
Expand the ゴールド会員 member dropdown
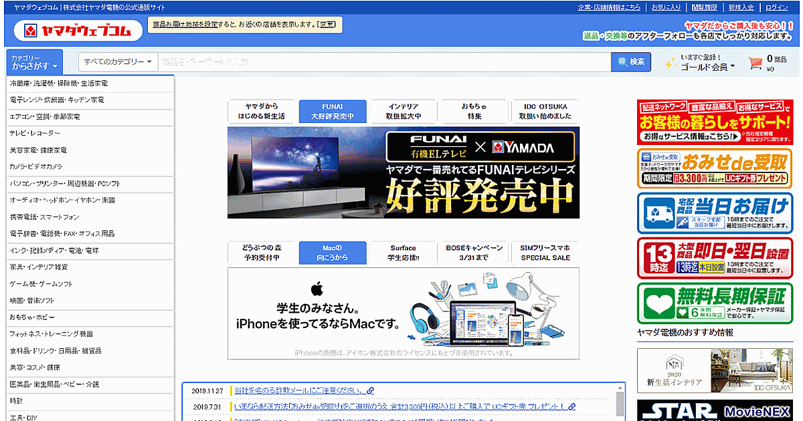point(708,66)
